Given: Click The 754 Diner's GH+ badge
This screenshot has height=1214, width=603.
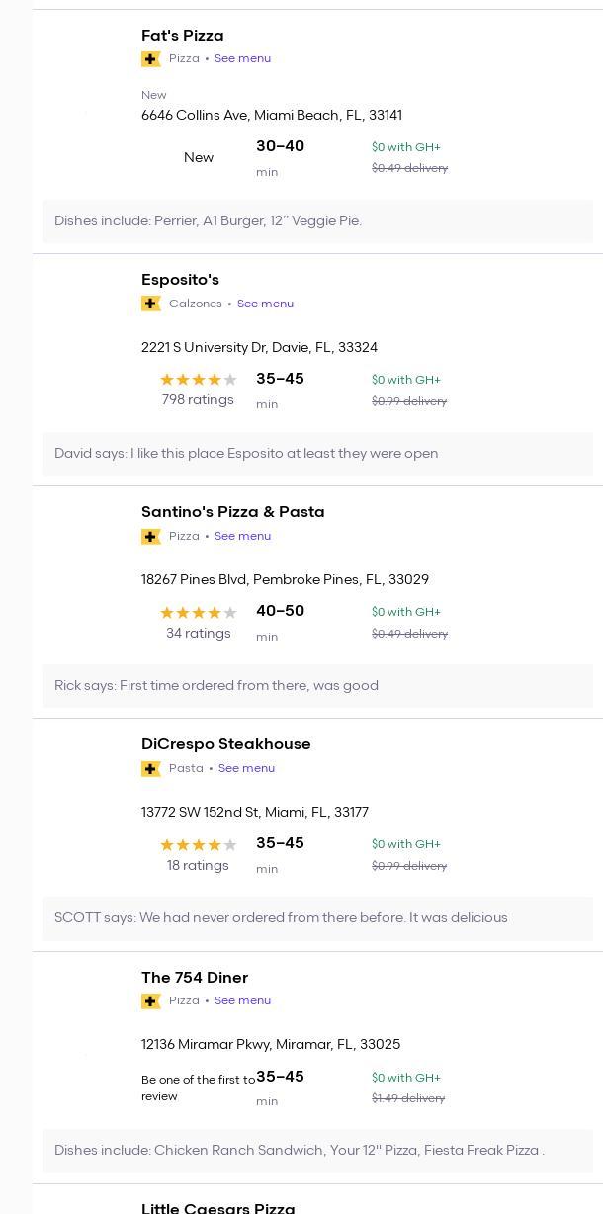Looking at the screenshot, I should coord(151,1001).
